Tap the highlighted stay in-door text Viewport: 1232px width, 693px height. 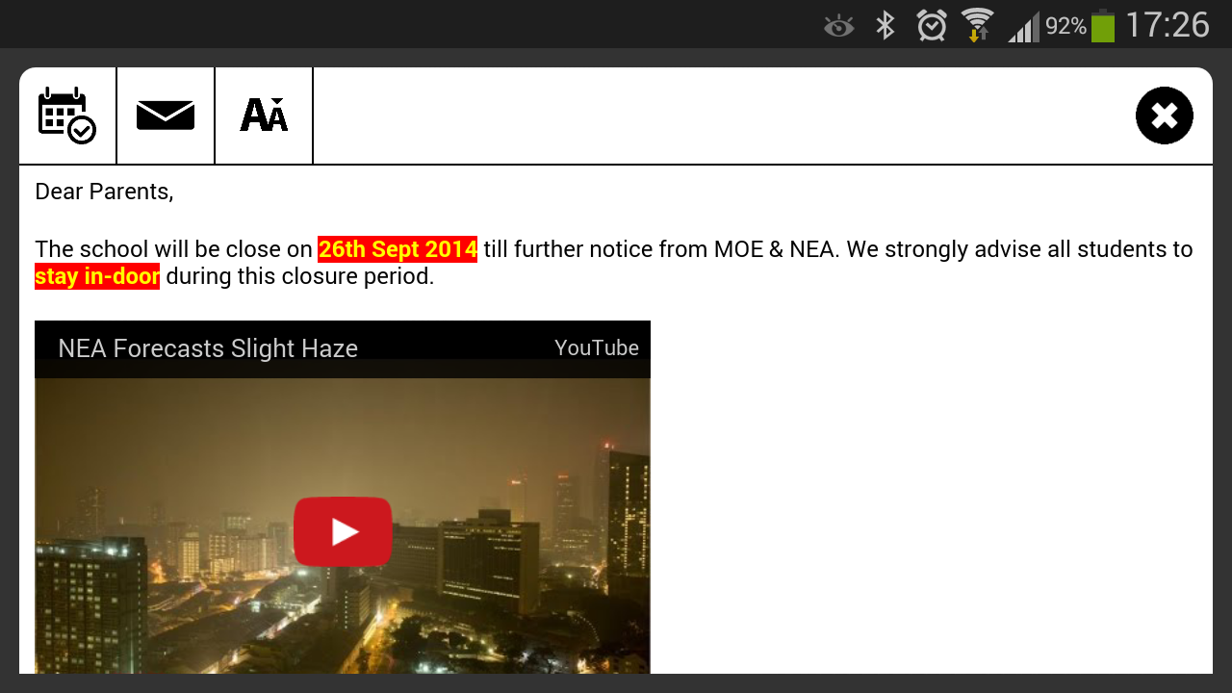pos(97,277)
